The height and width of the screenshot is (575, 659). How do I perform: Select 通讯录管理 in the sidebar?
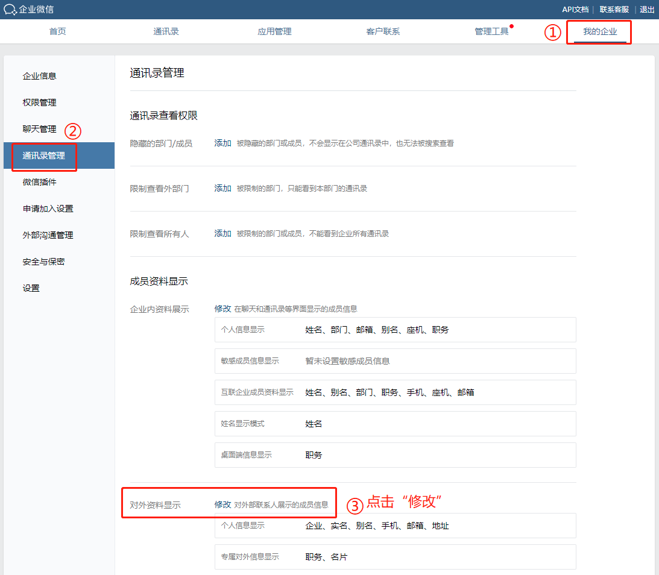[x=44, y=156]
